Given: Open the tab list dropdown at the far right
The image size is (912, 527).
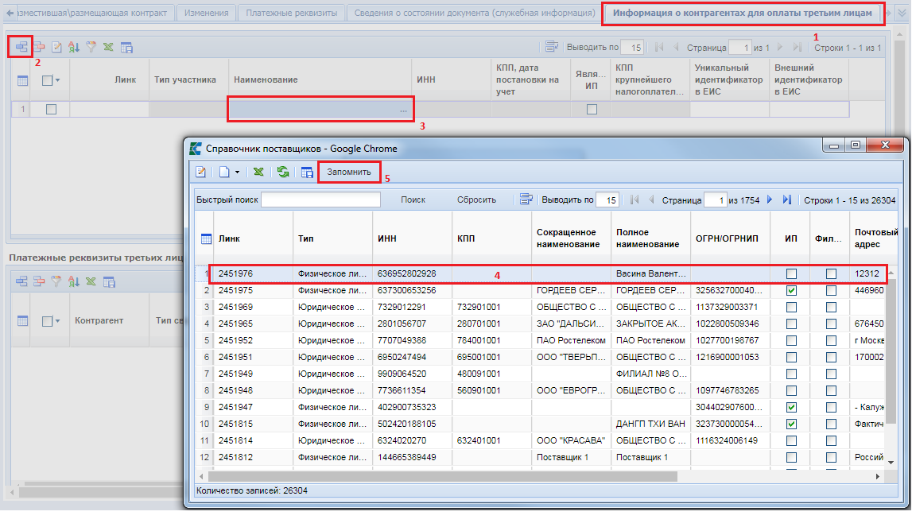Looking at the screenshot, I should (902, 13).
